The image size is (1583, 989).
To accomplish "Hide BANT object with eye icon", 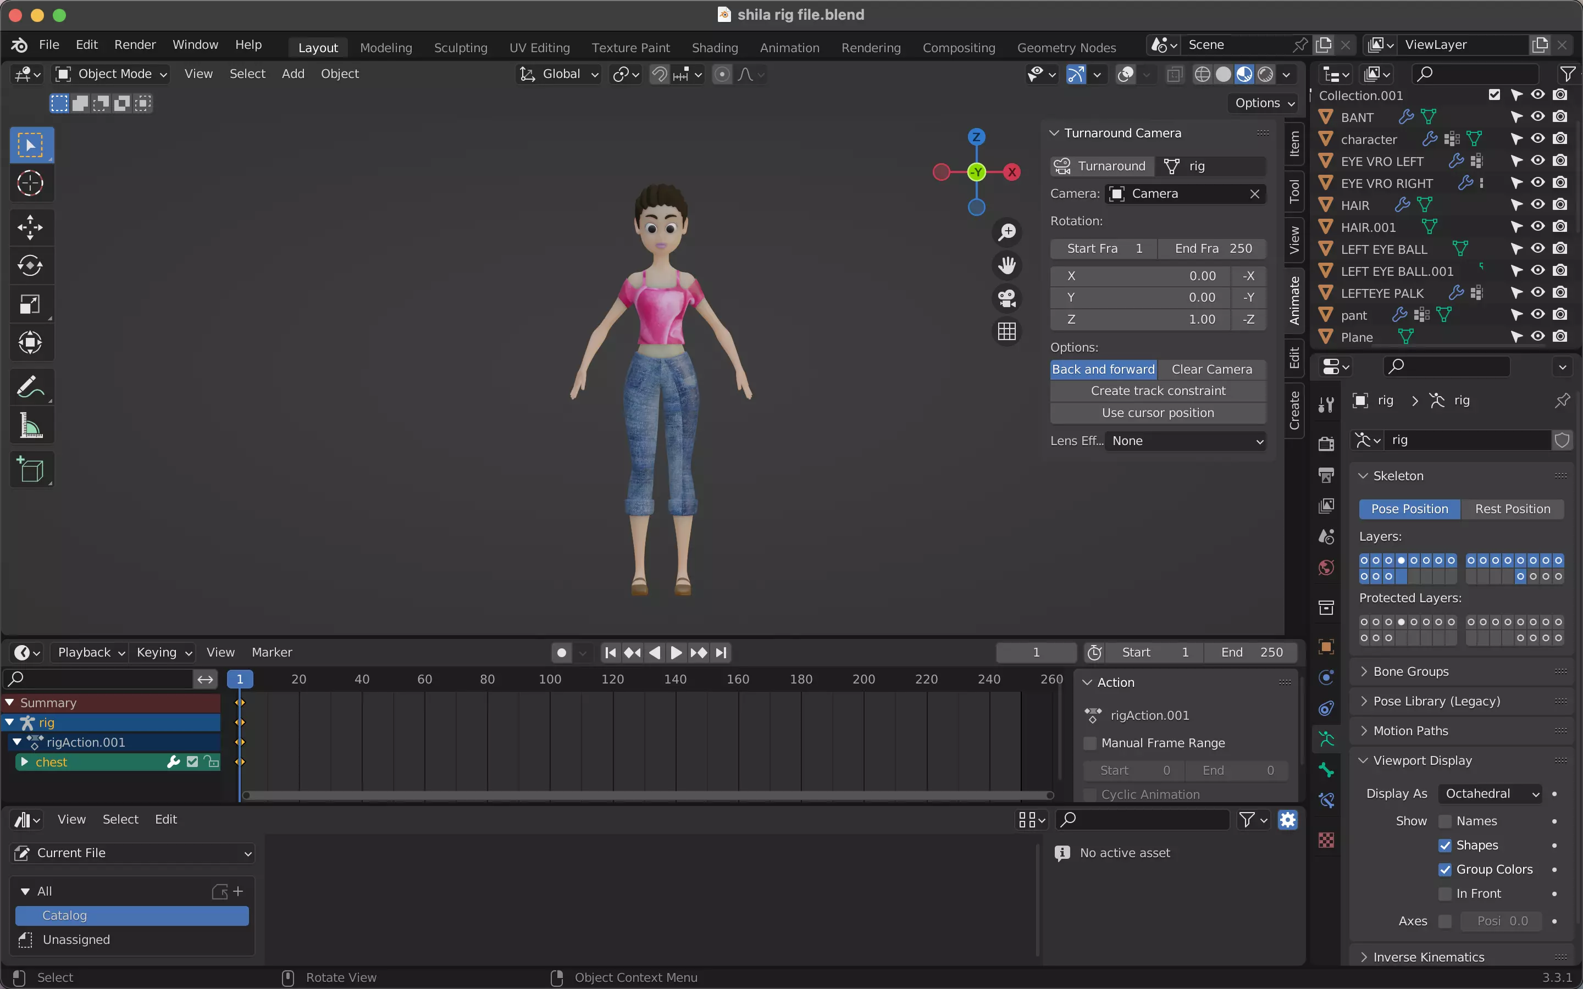I will pos(1538,116).
